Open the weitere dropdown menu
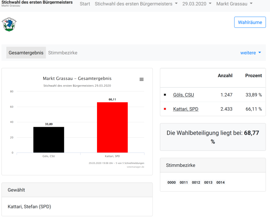 pyautogui.click(x=251, y=53)
